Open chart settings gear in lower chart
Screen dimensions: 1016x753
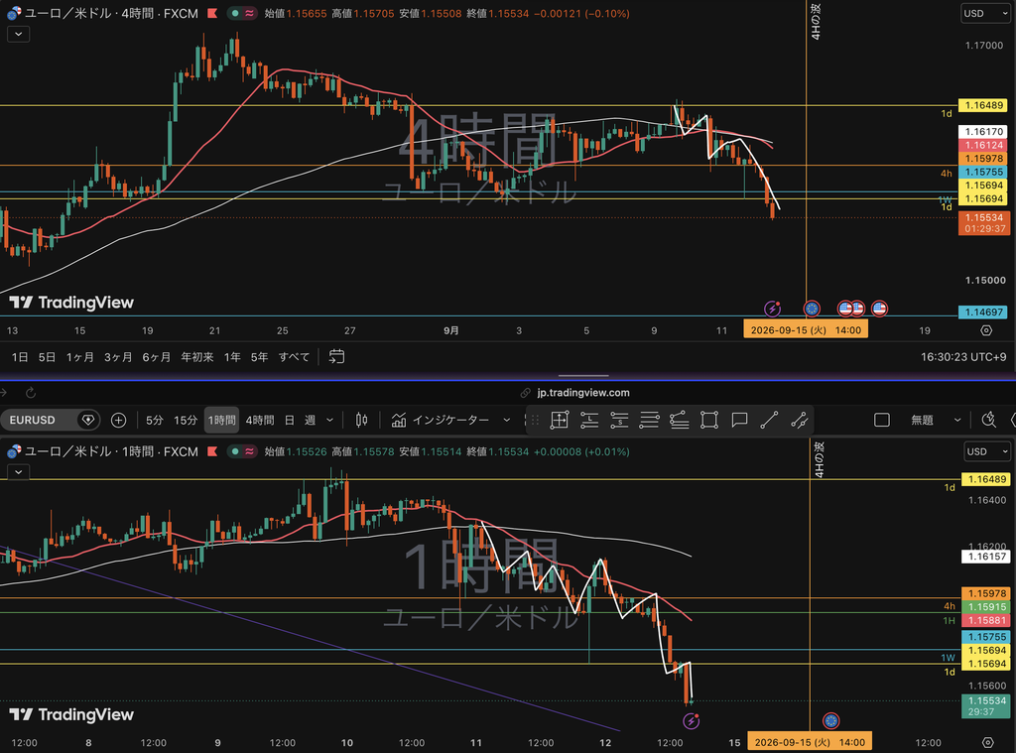[987, 743]
